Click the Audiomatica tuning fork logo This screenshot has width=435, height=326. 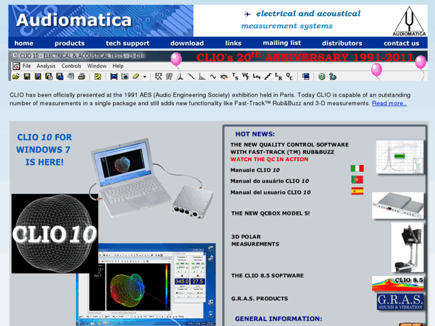pyautogui.click(x=409, y=21)
